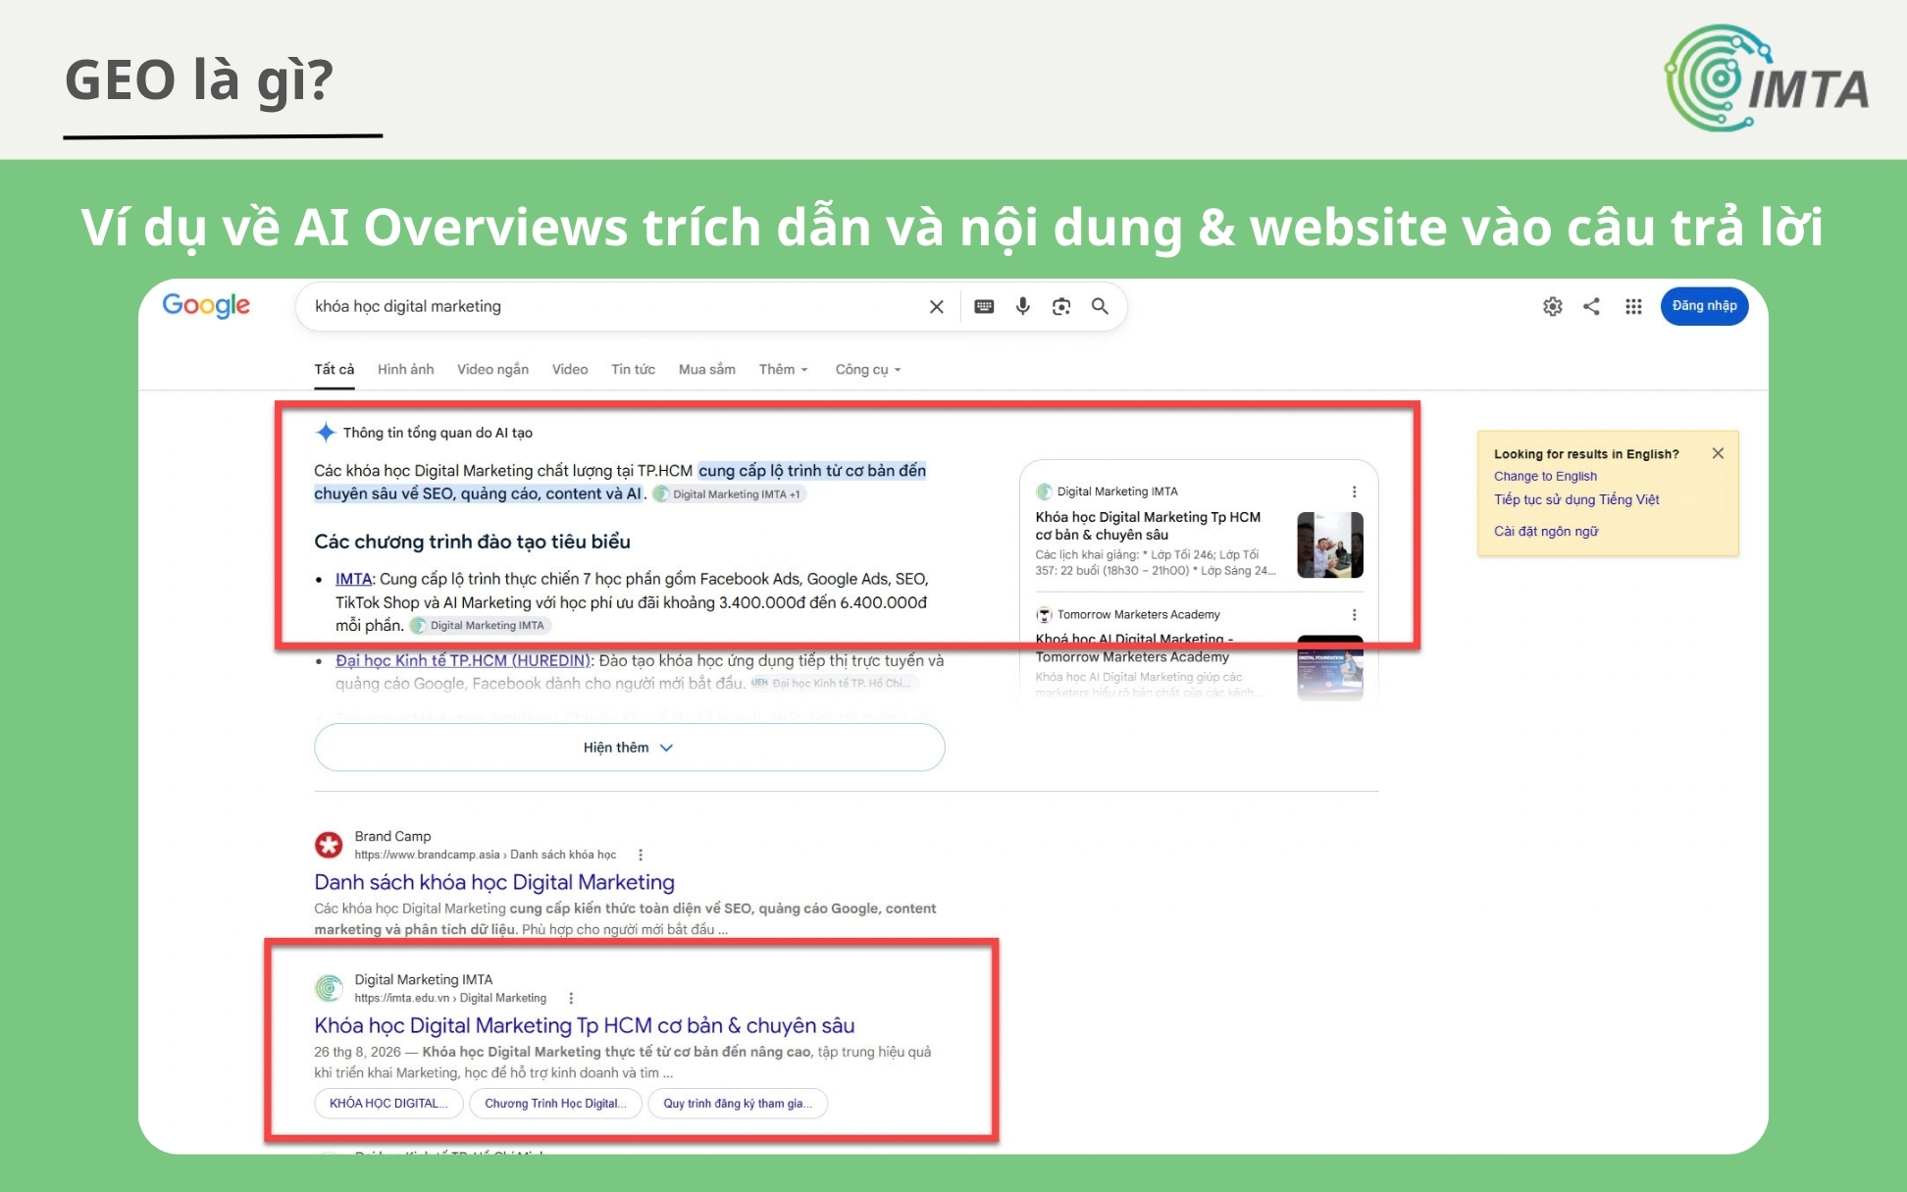Viewport: 1907px width, 1192px height.
Task: Click the Digital Marketing IMTA result favicon
Action: pos(329,988)
